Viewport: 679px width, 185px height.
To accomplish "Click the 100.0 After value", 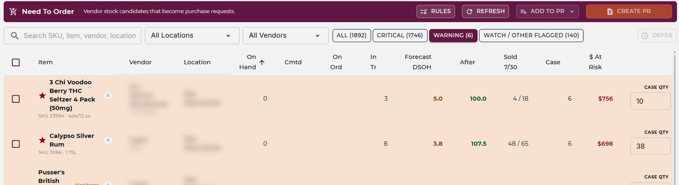I will coord(478,99).
